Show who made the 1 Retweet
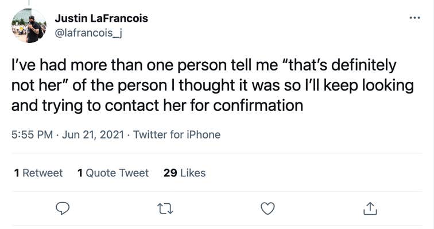This screenshot has width=434, height=229. (38, 173)
